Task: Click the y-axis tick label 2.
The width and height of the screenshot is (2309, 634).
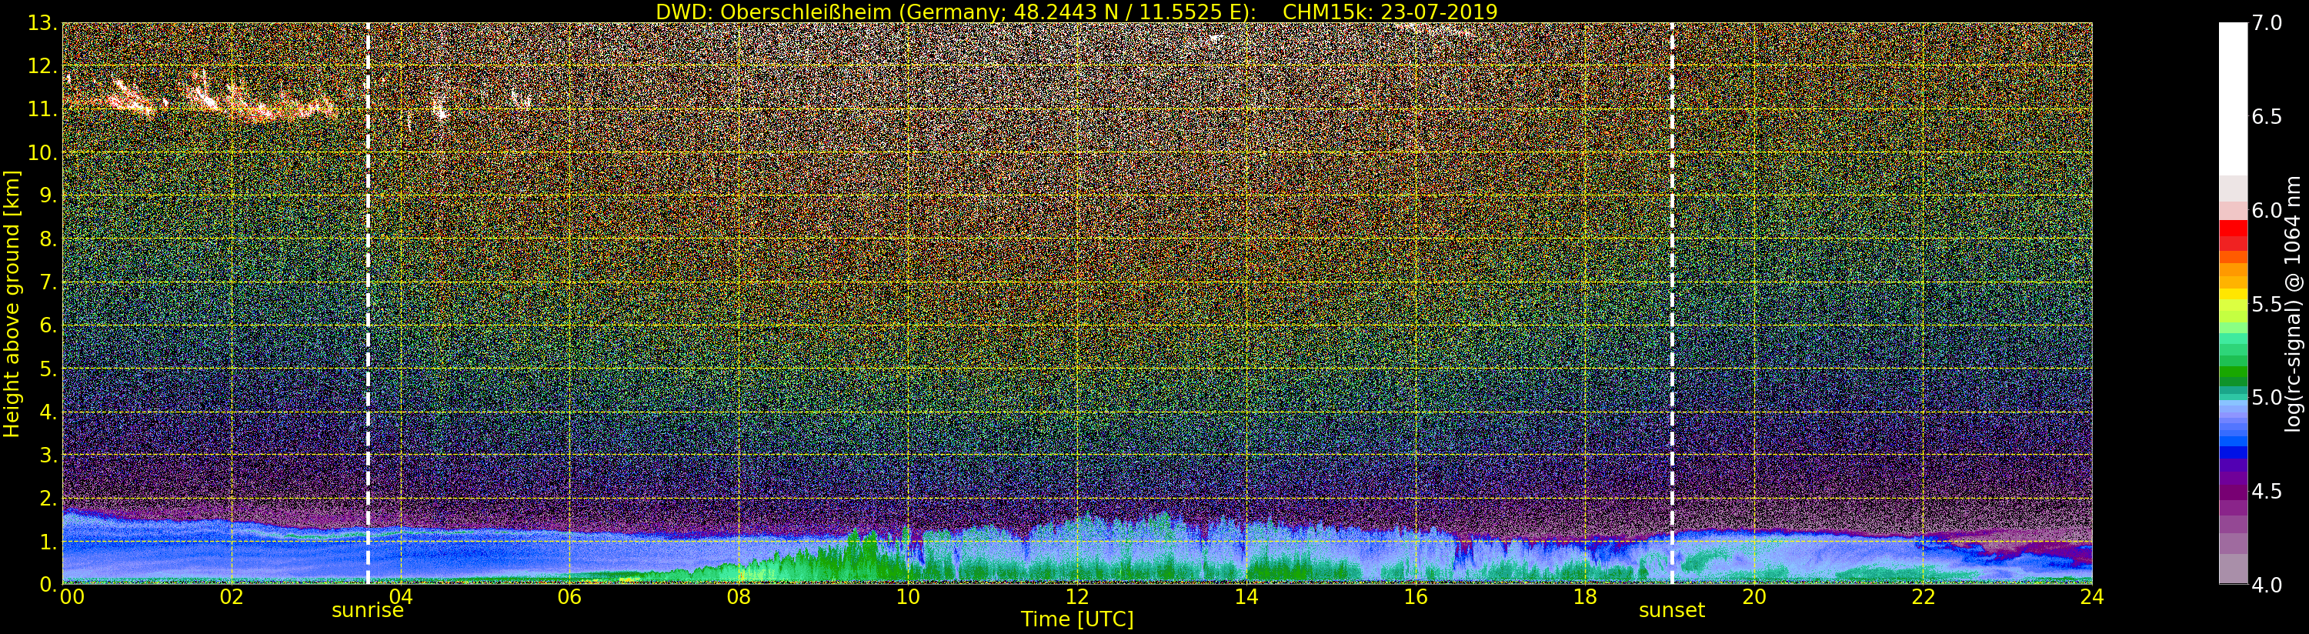Action: click(x=48, y=498)
